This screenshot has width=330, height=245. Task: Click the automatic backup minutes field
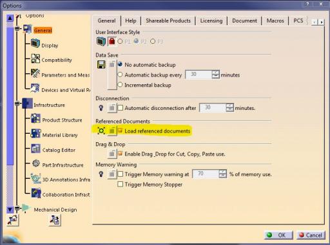coord(199,75)
